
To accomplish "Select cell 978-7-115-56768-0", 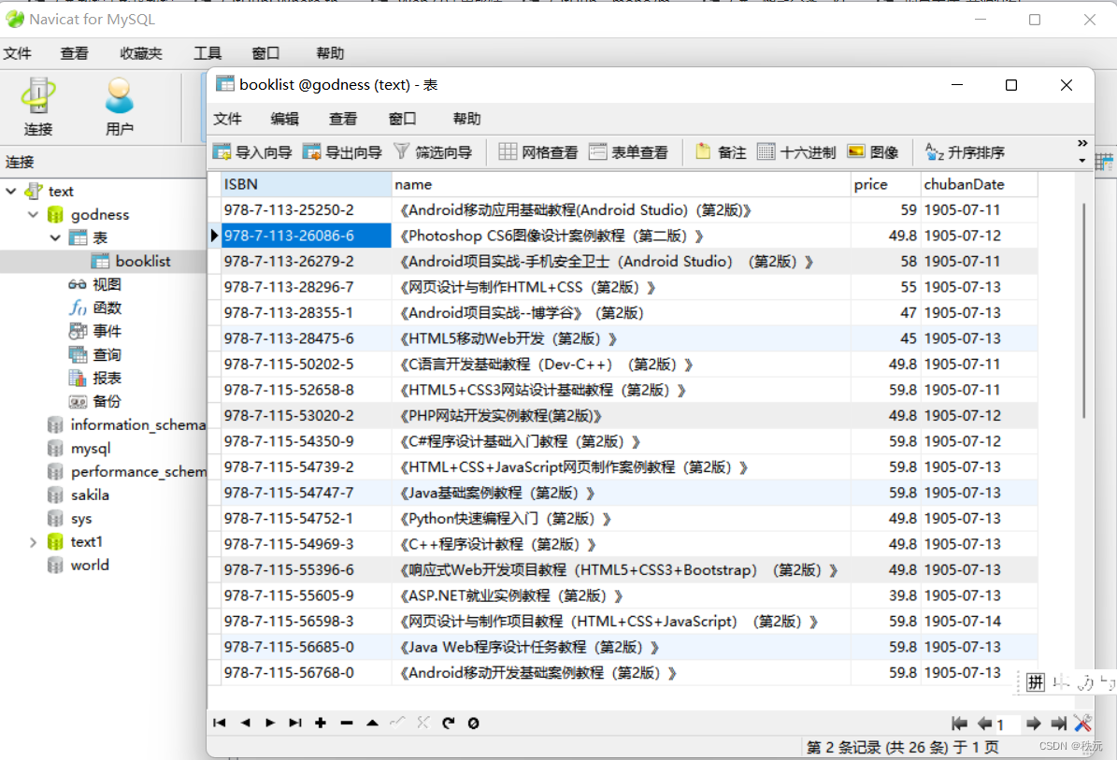I will click(306, 673).
